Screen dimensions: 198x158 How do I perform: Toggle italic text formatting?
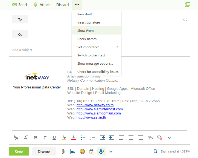point(45,138)
